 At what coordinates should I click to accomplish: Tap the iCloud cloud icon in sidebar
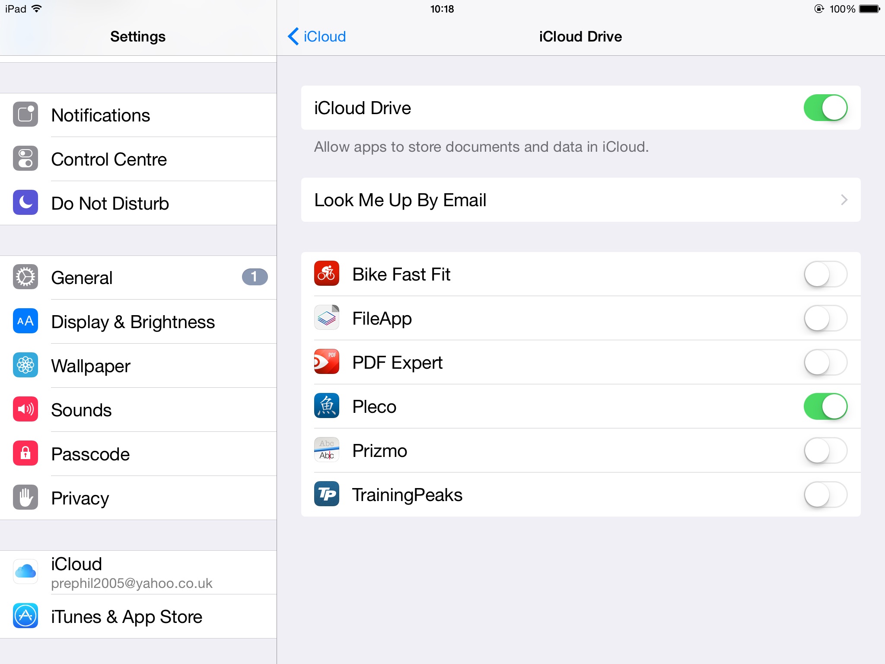pos(25,572)
